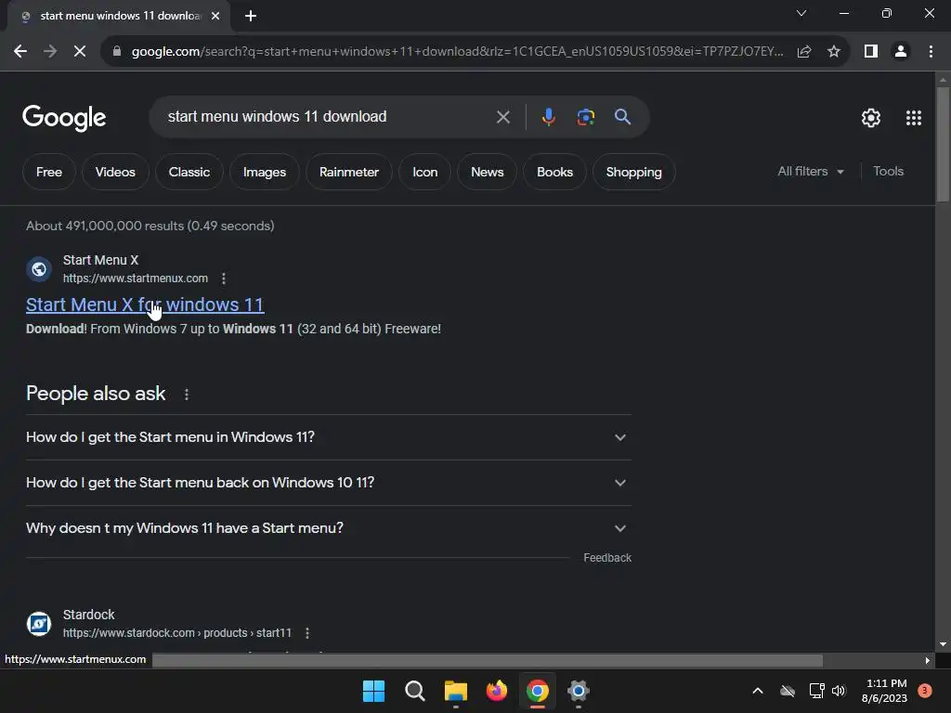
Task: Switch to the News results
Action: [x=487, y=172]
